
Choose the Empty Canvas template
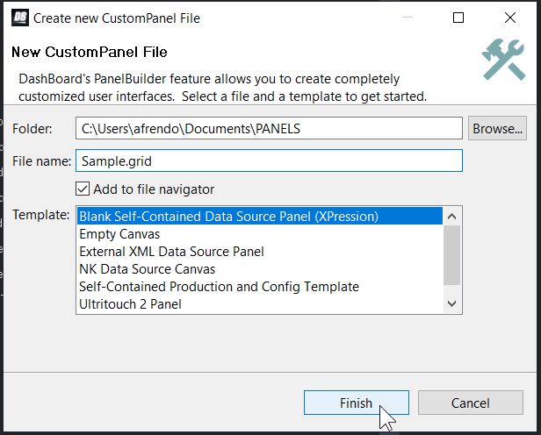point(119,234)
